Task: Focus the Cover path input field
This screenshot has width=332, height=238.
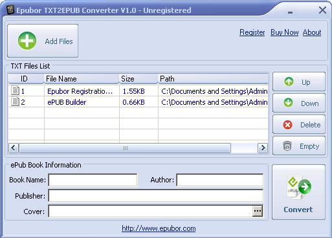Action: tap(150, 211)
